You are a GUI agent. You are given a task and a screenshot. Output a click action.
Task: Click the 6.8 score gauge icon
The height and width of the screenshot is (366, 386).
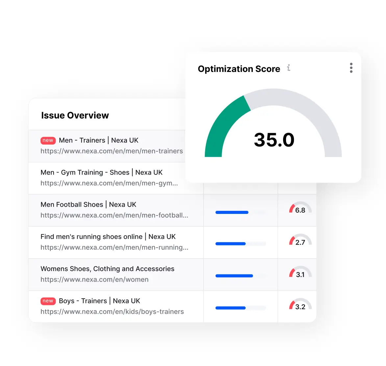[x=300, y=208]
